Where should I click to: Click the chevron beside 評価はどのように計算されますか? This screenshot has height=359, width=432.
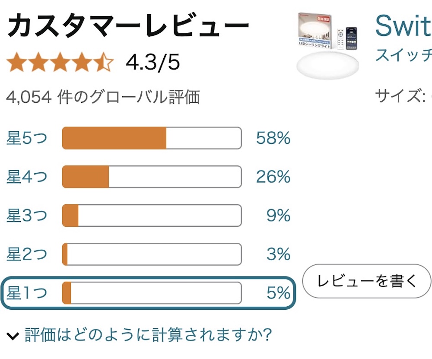click(x=13, y=336)
